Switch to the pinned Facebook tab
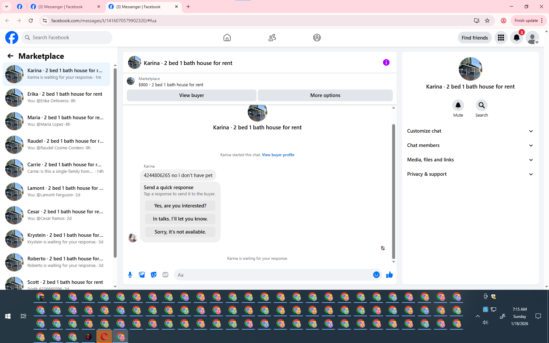The height and width of the screenshot is (343, 549). (20, 7)
